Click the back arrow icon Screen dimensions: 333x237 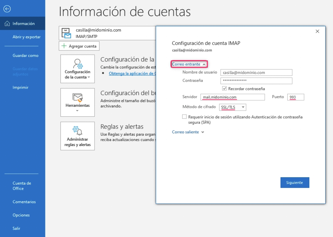pos(7,9)
